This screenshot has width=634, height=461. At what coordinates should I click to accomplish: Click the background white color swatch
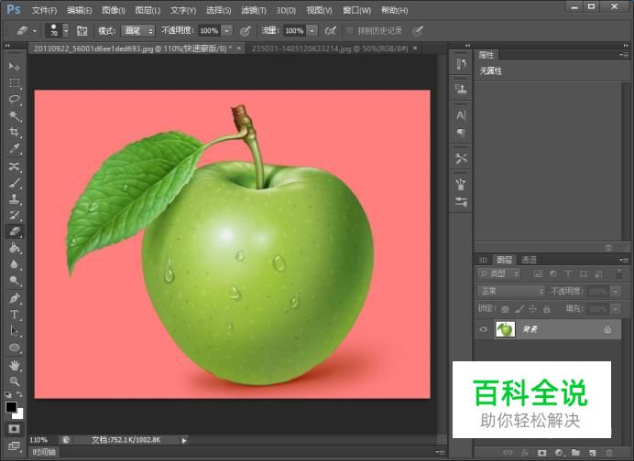click(19, 414)
